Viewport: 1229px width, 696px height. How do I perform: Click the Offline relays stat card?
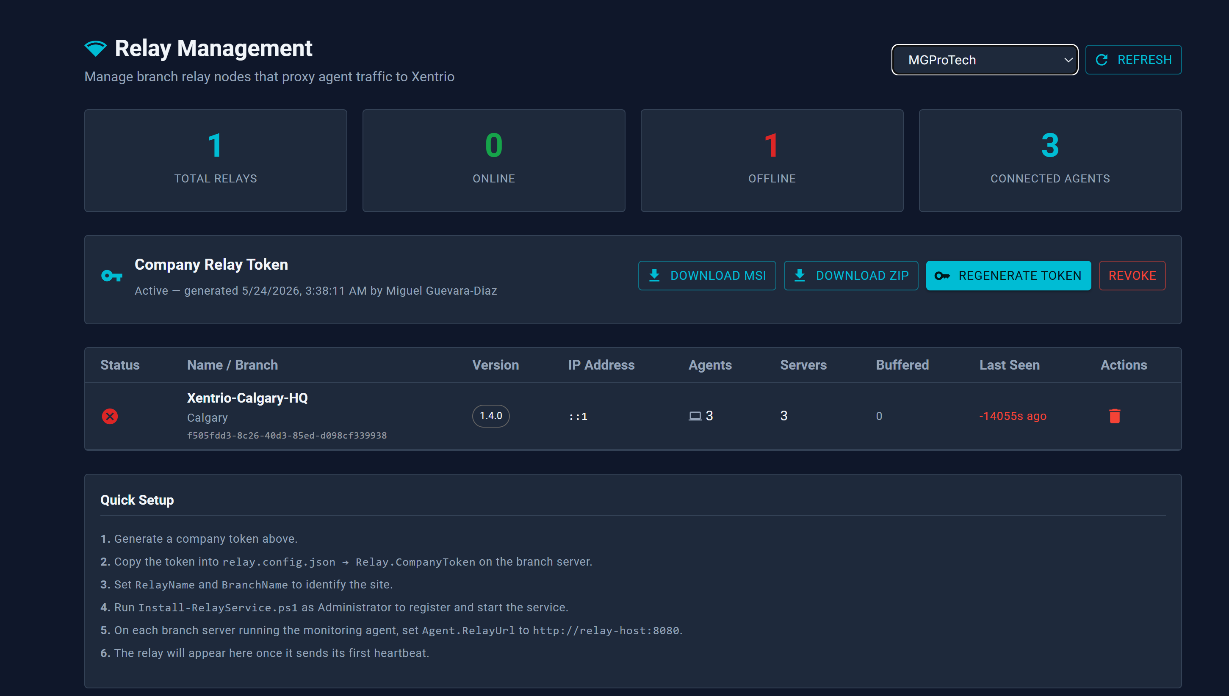(x=772, y=160)
